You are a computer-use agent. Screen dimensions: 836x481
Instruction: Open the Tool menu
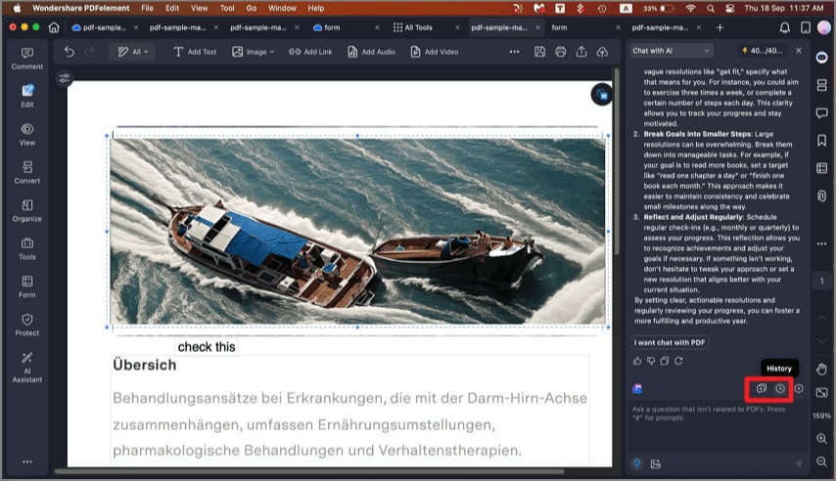pyautogui.click(x=227, y=8)
